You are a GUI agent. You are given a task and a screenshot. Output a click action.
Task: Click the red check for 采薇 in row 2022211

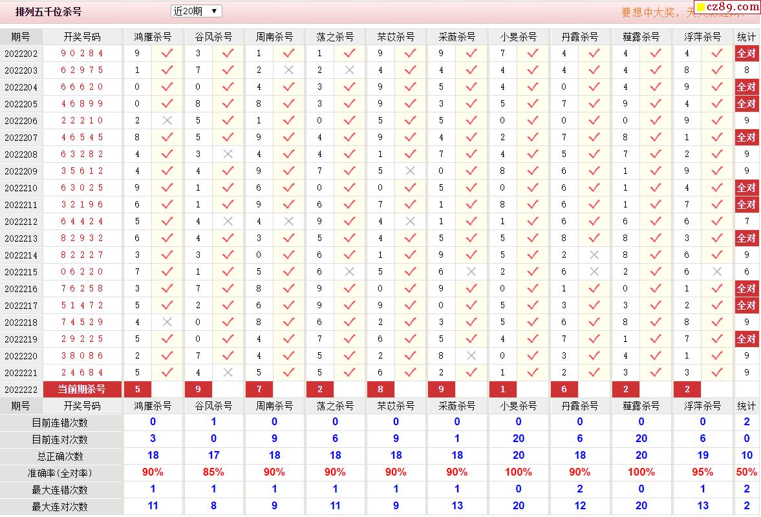(471, 205)
